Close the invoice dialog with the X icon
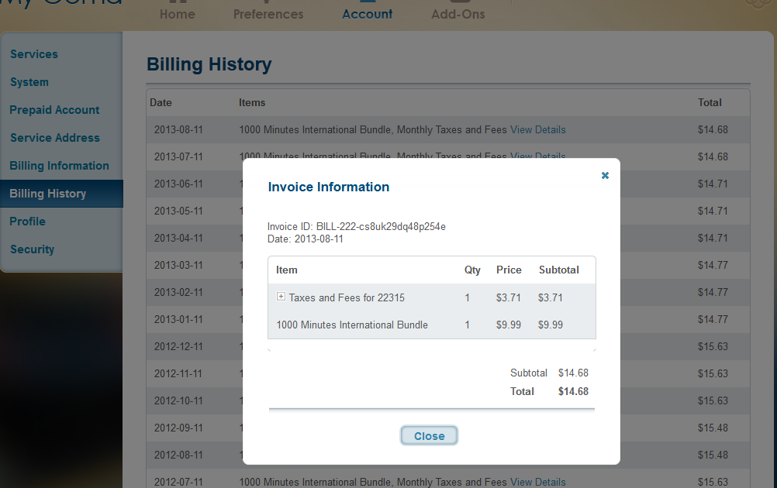The height and width of the screenshot is (488, 777). click(x=605, y=175)
